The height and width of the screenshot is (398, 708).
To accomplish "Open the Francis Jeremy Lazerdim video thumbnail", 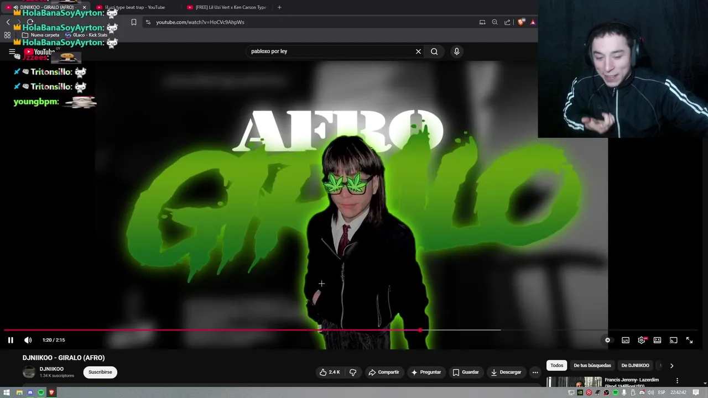I will pos(574,382).
